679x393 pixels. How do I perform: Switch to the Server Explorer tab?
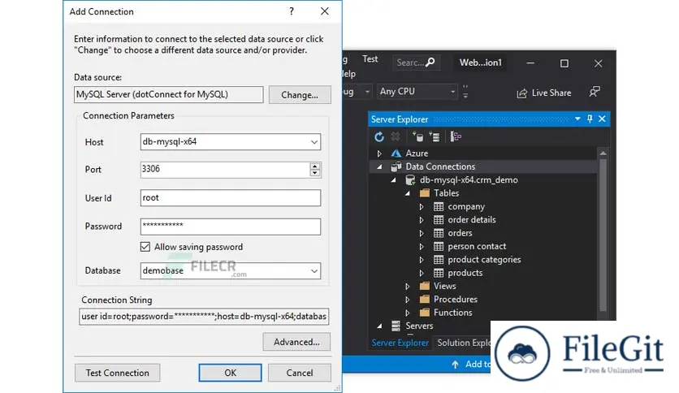(400, 343)
